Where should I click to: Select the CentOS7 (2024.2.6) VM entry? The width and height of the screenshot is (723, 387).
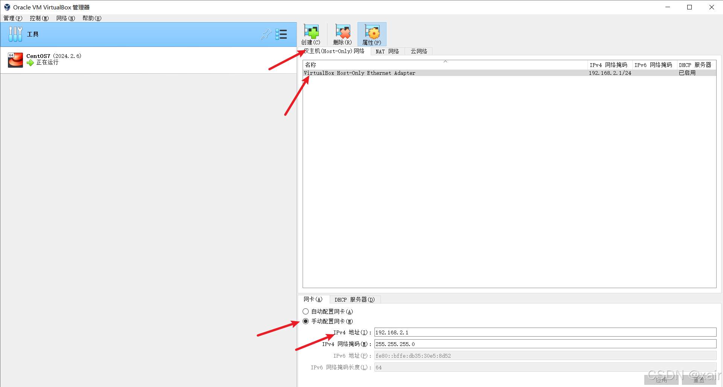coord(148,60)
